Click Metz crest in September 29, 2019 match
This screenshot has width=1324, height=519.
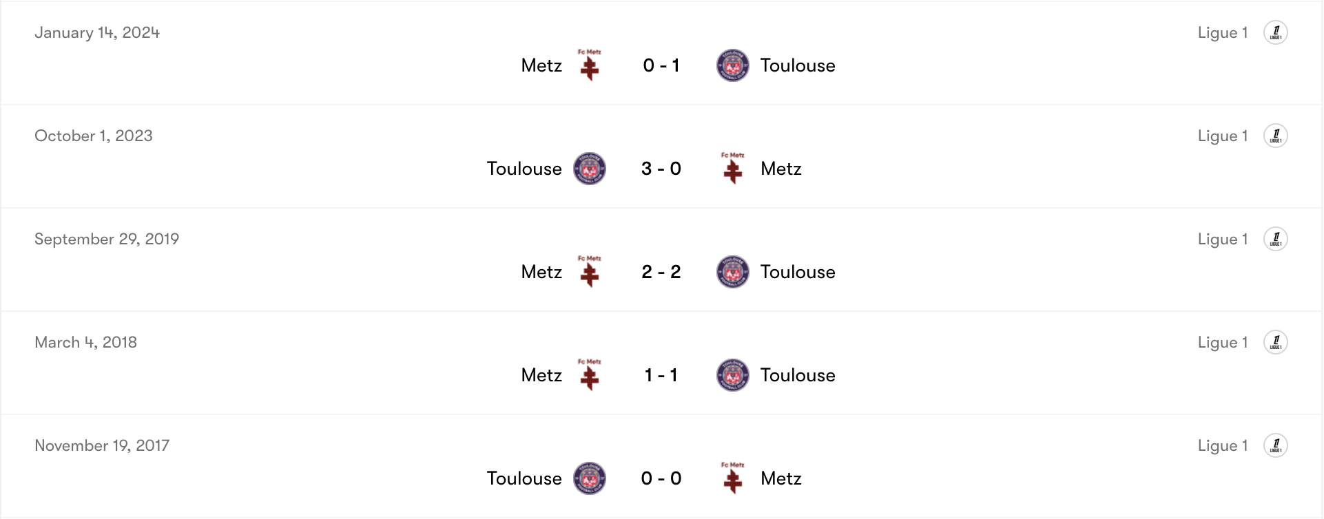(590, 272)
